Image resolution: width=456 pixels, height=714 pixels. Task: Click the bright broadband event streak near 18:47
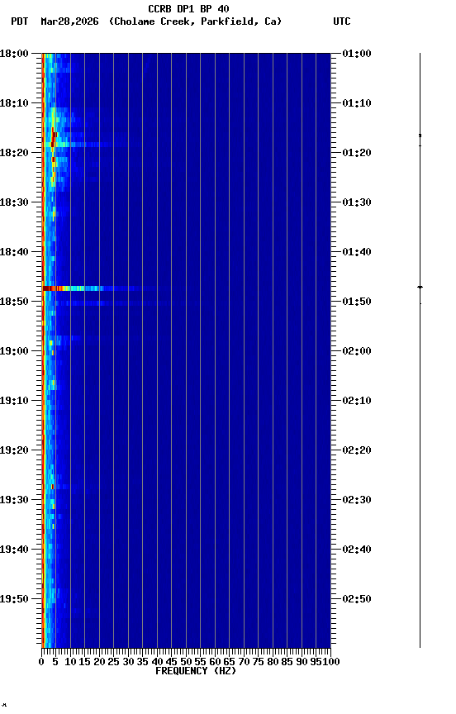[x=97, y=288]
